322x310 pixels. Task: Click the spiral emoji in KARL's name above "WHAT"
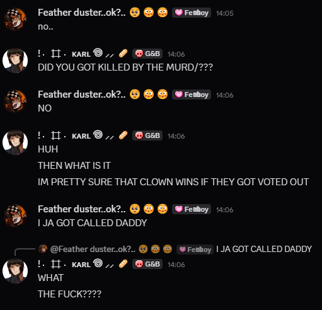[98, 263]
